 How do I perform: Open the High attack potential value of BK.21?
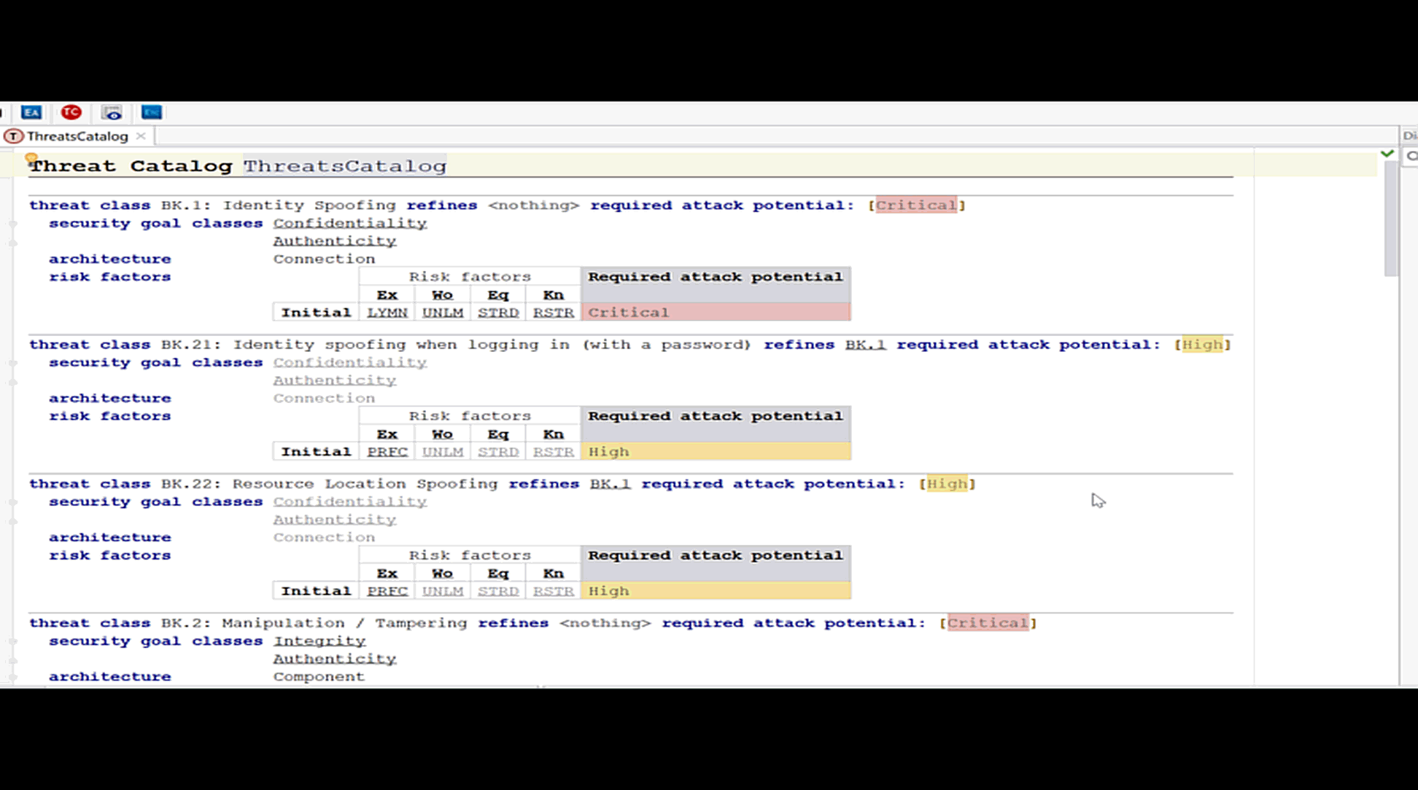(x=1202, y=344)
